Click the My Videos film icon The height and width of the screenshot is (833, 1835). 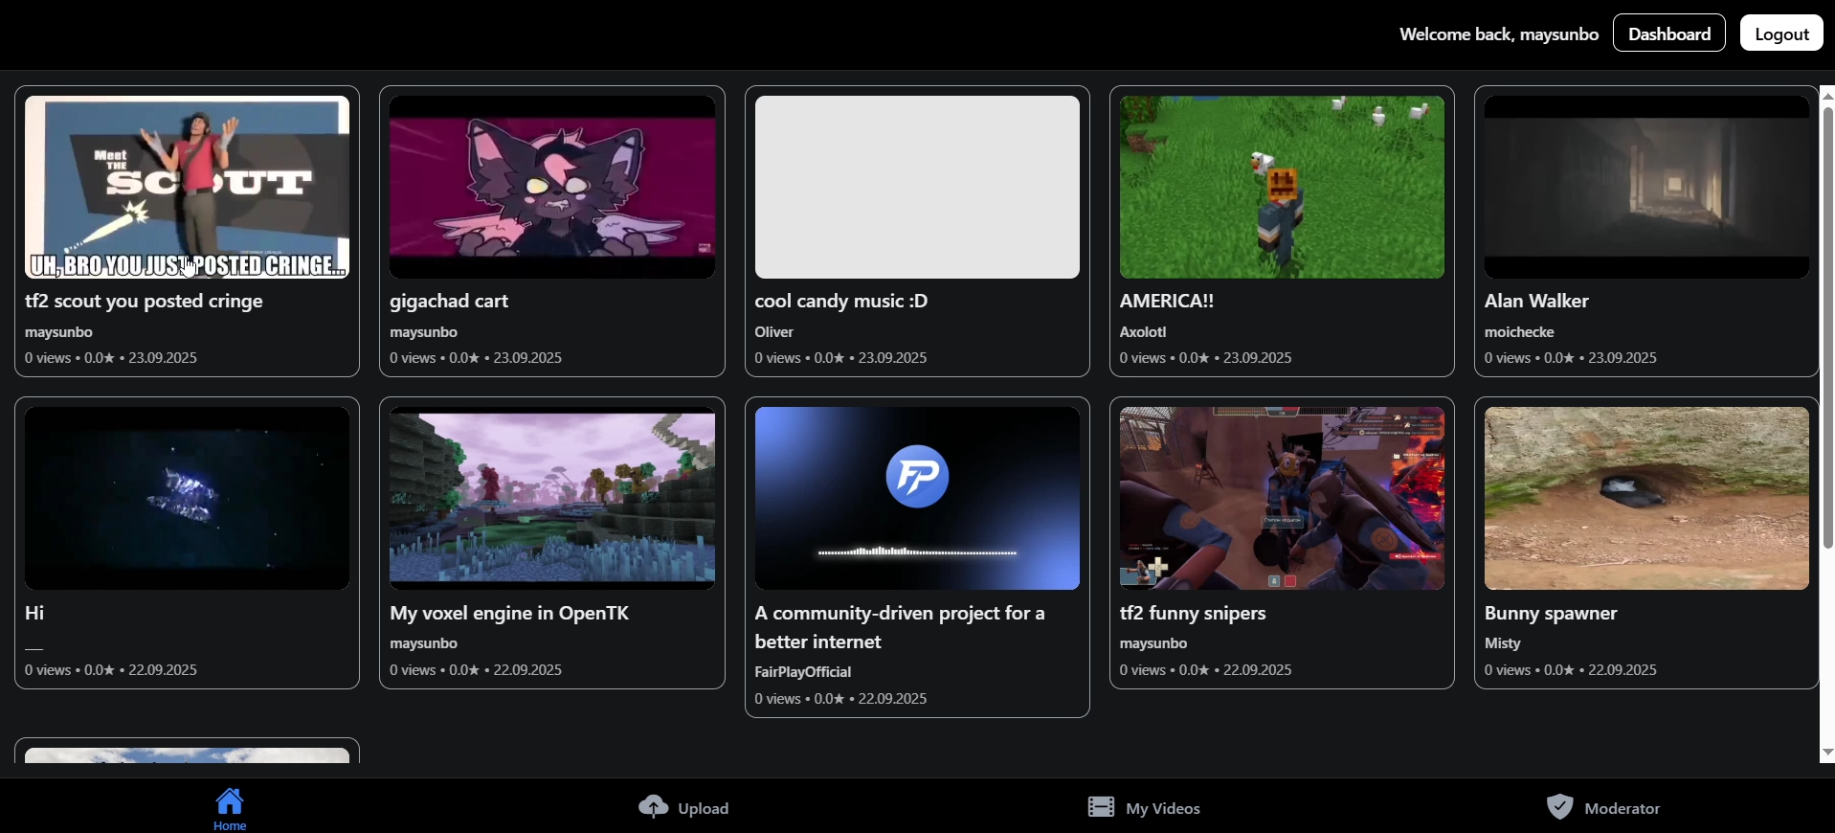1101,807
